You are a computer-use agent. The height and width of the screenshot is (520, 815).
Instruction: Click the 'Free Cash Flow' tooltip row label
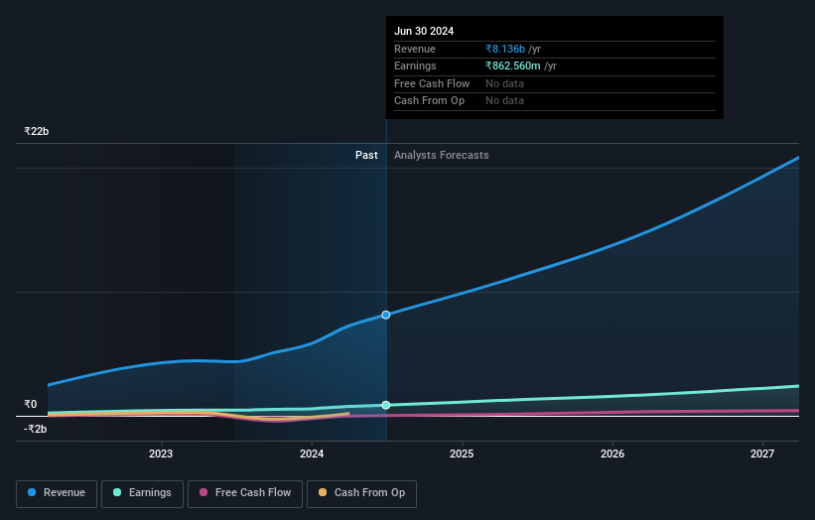coord(432,83)
